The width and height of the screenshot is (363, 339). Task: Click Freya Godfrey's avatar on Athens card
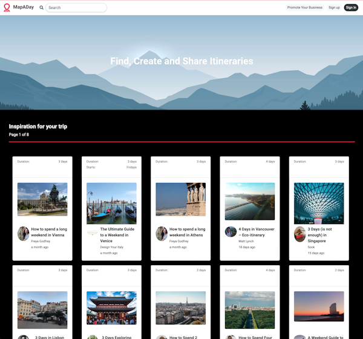coord(162,234)
